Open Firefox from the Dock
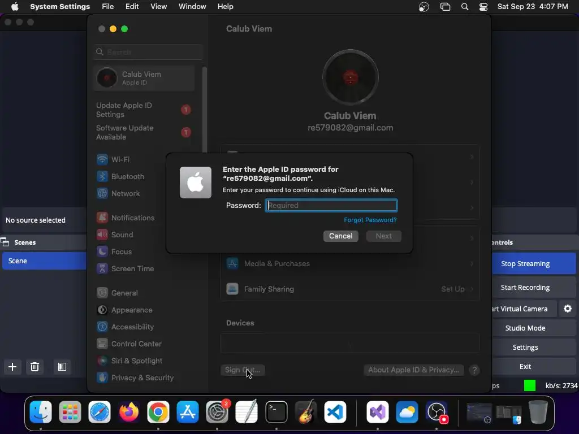 [128, 412]
